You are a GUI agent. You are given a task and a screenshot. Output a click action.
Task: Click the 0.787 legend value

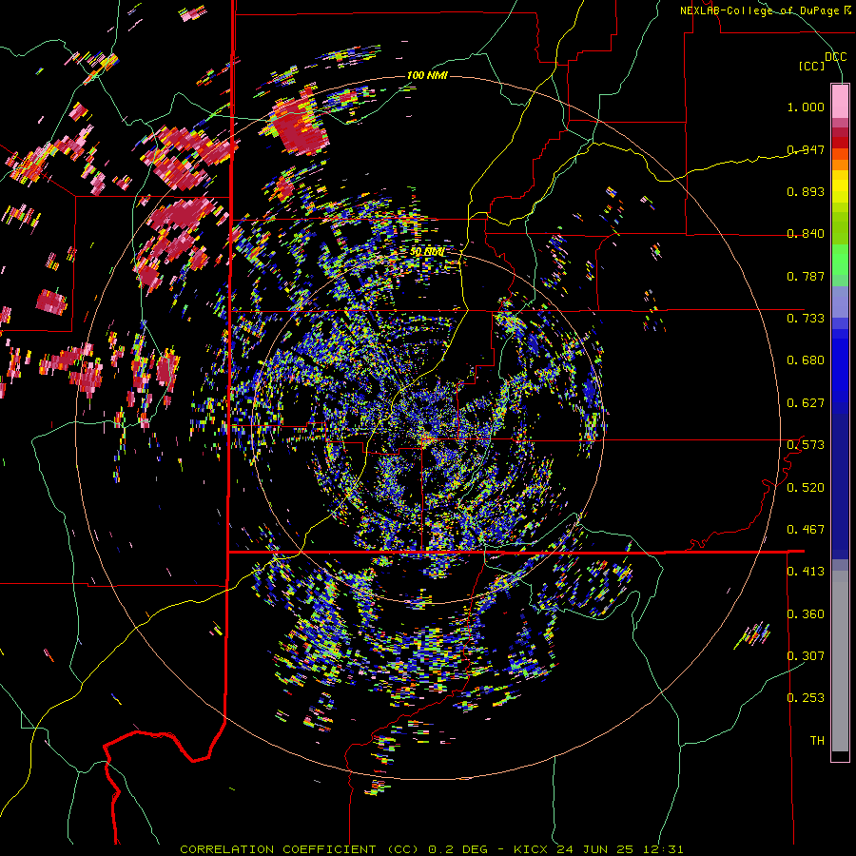[x=806, y=276]
